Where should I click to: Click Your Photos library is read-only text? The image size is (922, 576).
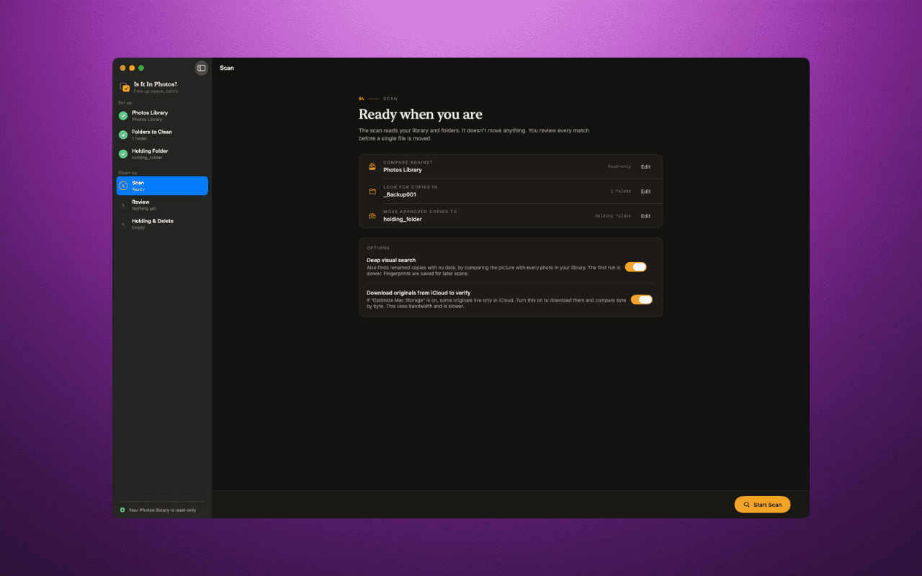click(162, 510)
